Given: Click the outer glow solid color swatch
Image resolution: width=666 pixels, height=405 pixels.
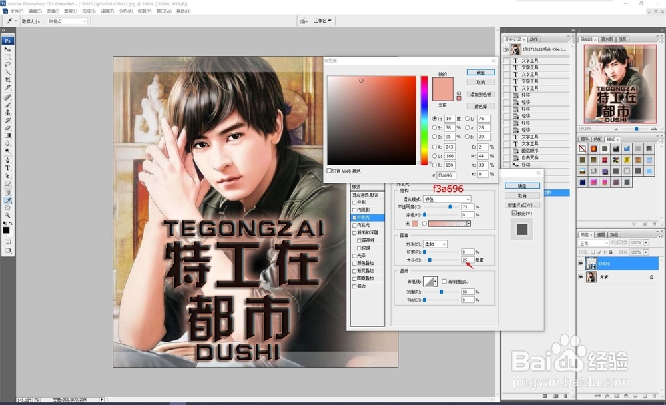Looking at the screenshot, I should coord(414,224).
